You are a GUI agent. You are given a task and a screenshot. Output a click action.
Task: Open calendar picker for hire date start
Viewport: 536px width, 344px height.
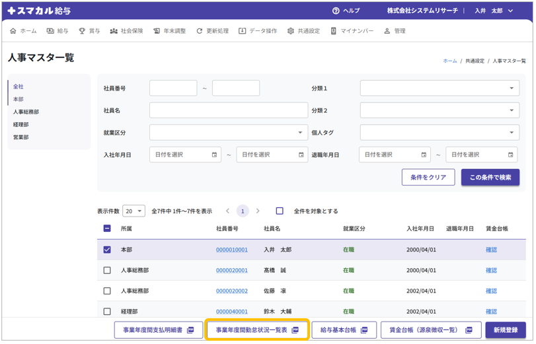tap(214, 155)
